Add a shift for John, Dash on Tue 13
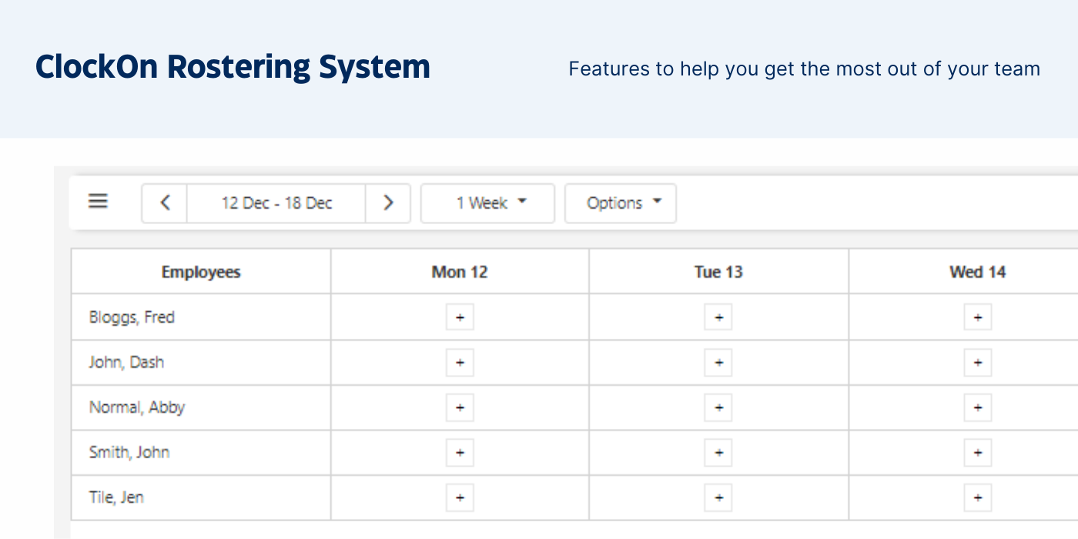Viewport: 1078px width, 539px height. tap(718, 362)
